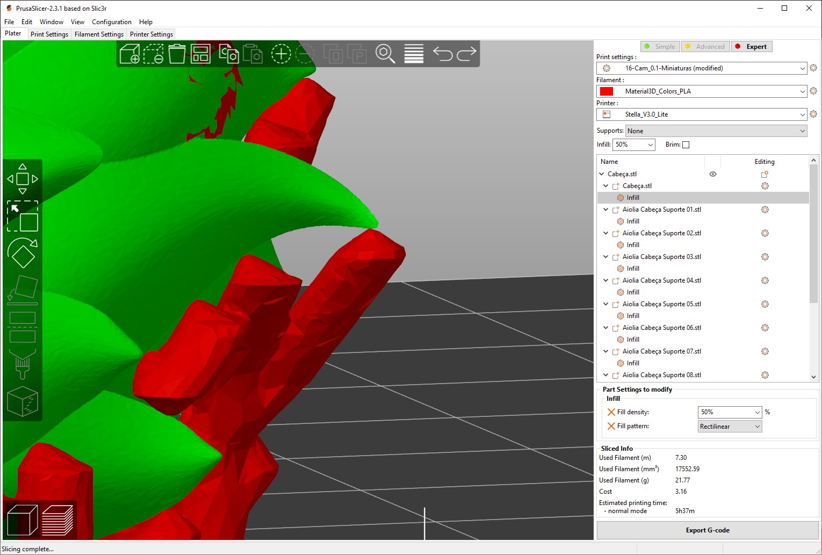Open Printer preset dropdown
Viewport: 822px width, 555px height.
click(702, 114)
